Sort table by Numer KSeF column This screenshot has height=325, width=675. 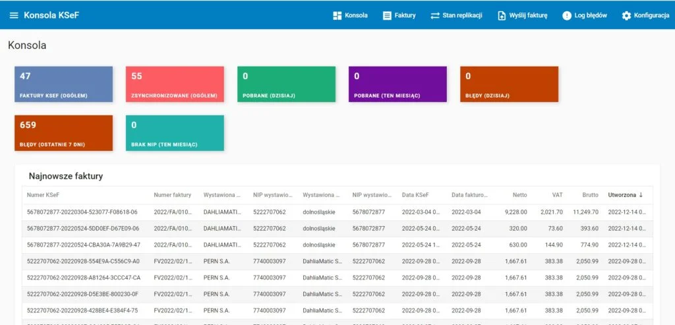[44, 195]
